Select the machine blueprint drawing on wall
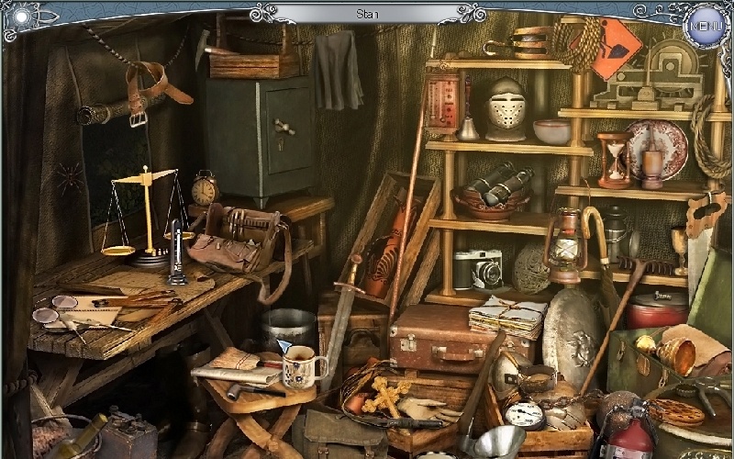Screen dimensions: 734x459 click(x=649, y=75)
